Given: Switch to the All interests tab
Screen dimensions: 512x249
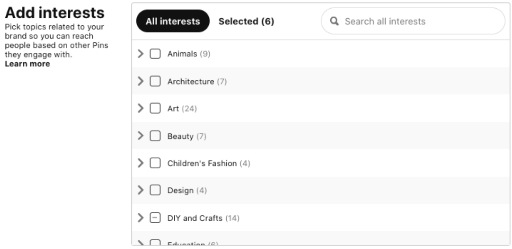Looking at the screenshot, I should point(173,21).
